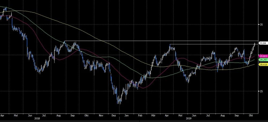Select the magenta 29.821 moving average tag
The height and width of the screenshot is (122, 268).
pyautogui.click(x=262, y=56)
